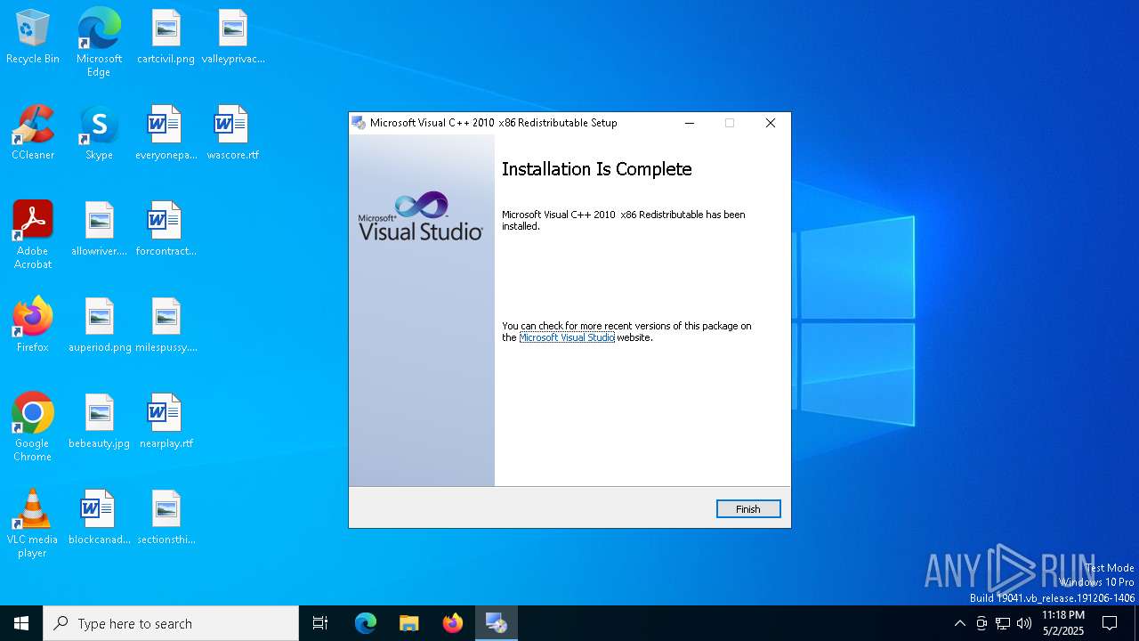Click the Installation Is Complete heading
Screen dimensions: 1139x641
pyautogui.click(x=597, y=169)
